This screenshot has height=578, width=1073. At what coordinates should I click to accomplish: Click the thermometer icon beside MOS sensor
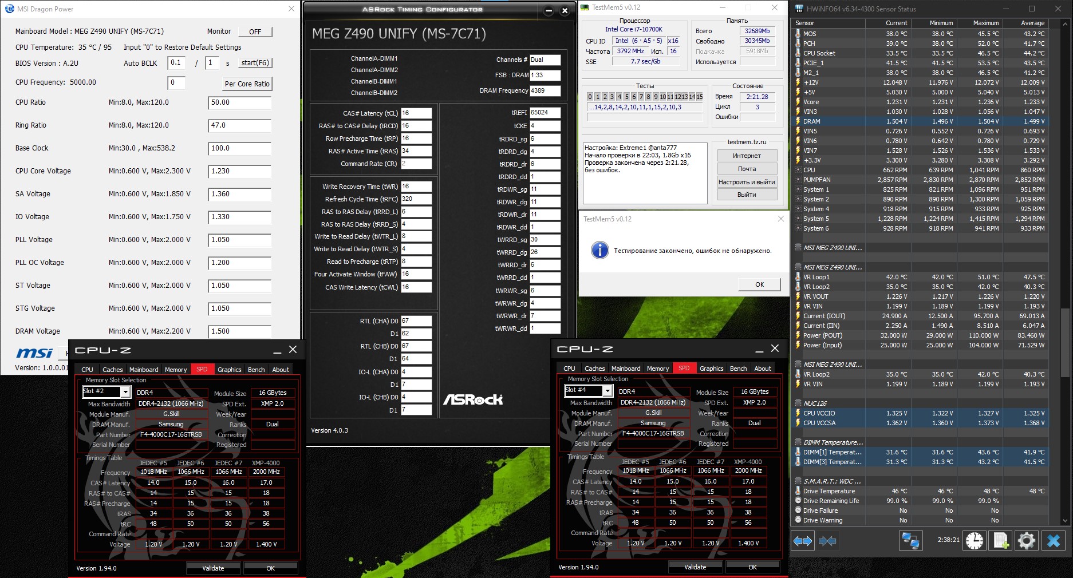798,34
